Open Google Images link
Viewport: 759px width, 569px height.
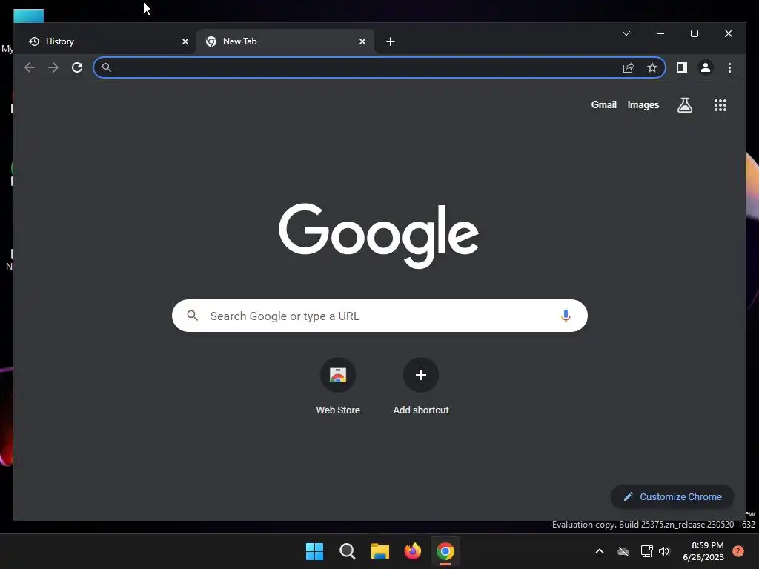pyautogui.click(x=643, y=105)
